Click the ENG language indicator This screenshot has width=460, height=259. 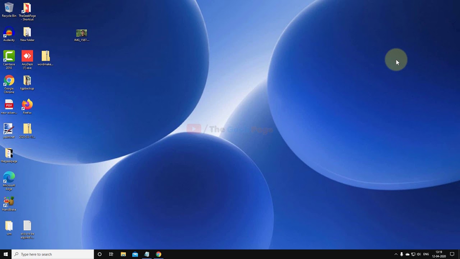pos(426,254)
